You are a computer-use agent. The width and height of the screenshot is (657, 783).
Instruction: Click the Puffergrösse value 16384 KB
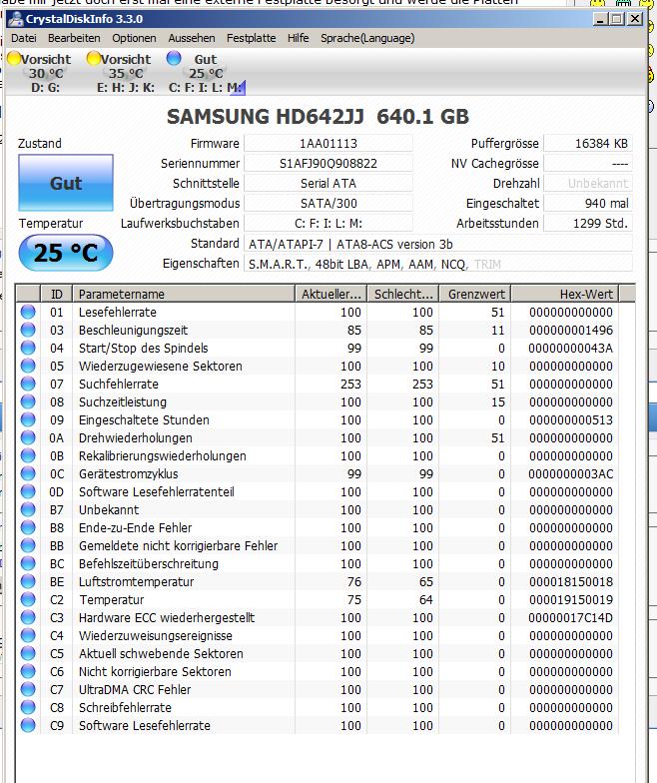click(587, 144)
